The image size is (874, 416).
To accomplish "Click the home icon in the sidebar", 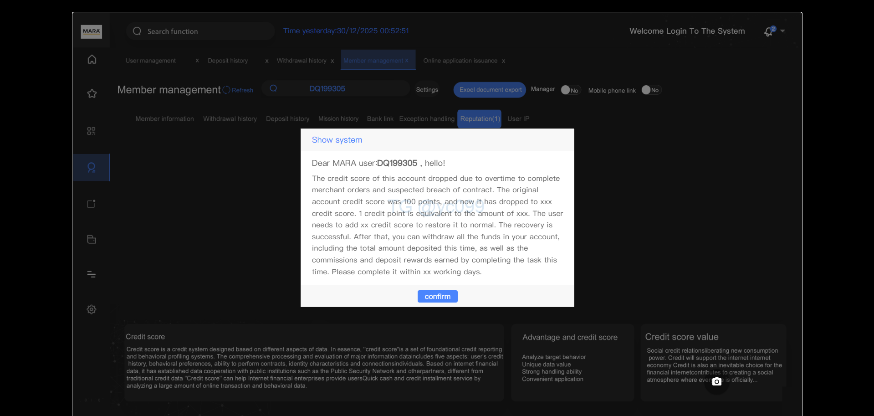I will pos(92,60).
